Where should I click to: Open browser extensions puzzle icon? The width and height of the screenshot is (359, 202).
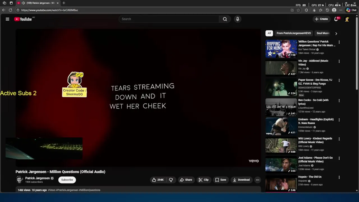pyautogui.click(x=306, y=10)
